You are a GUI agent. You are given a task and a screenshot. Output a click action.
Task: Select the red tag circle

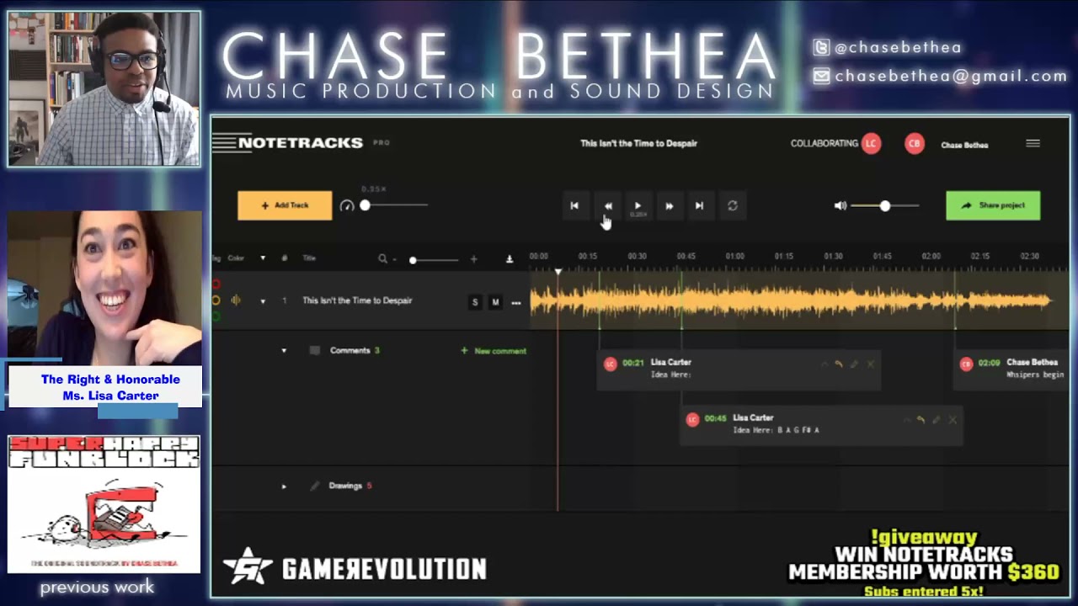tap(216, 285)
